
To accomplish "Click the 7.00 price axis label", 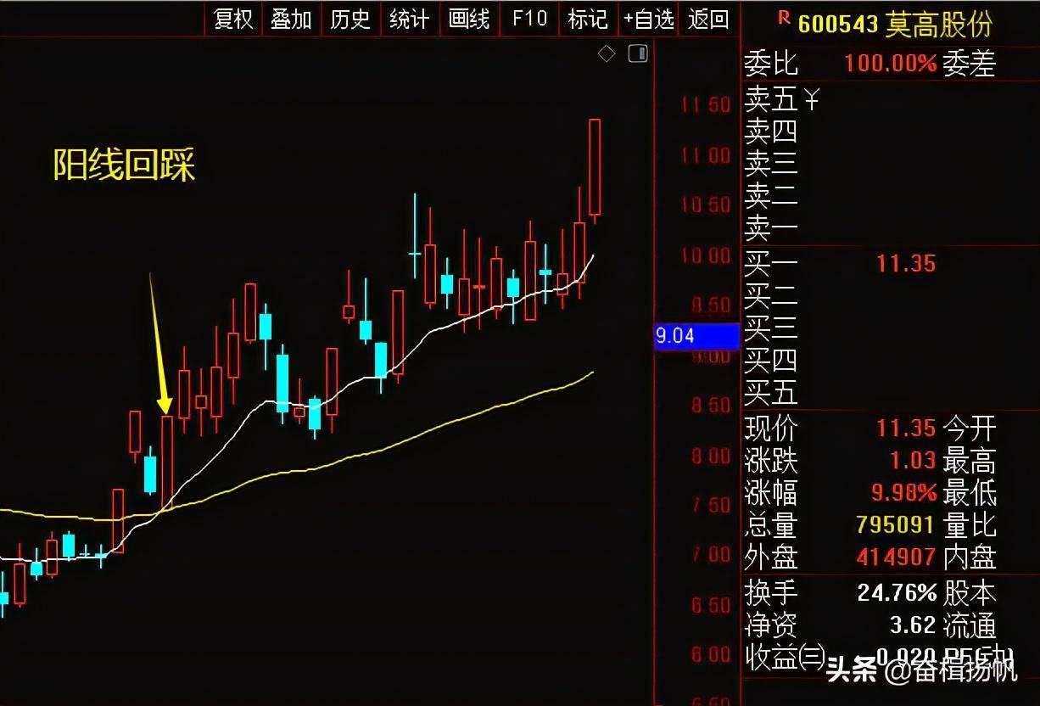I will tap(710, 555).
